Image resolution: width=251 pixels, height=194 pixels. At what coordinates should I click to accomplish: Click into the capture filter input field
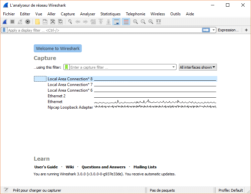tap(120, 67)
